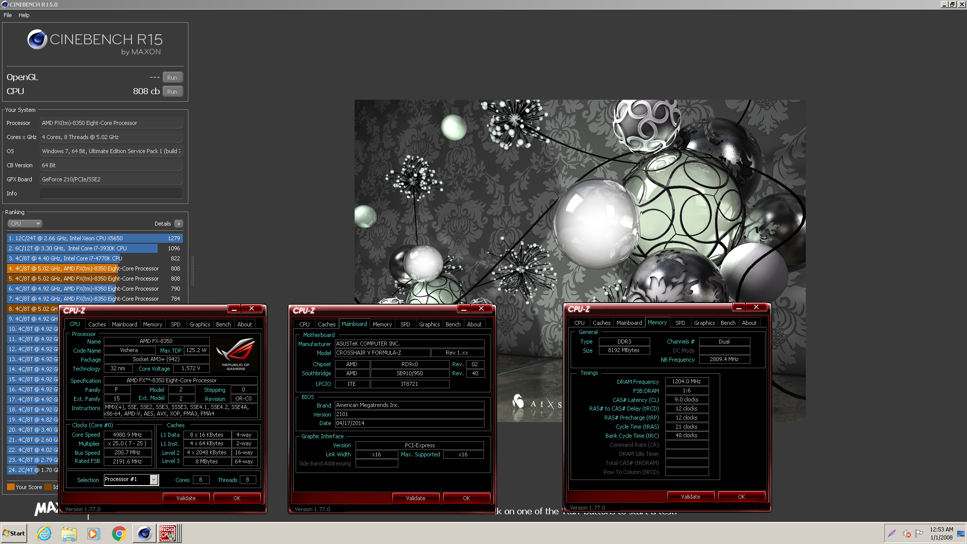Open Windows Explorer folder icon in taskbar
The image size is (967, 544).
tap(69, 533)
